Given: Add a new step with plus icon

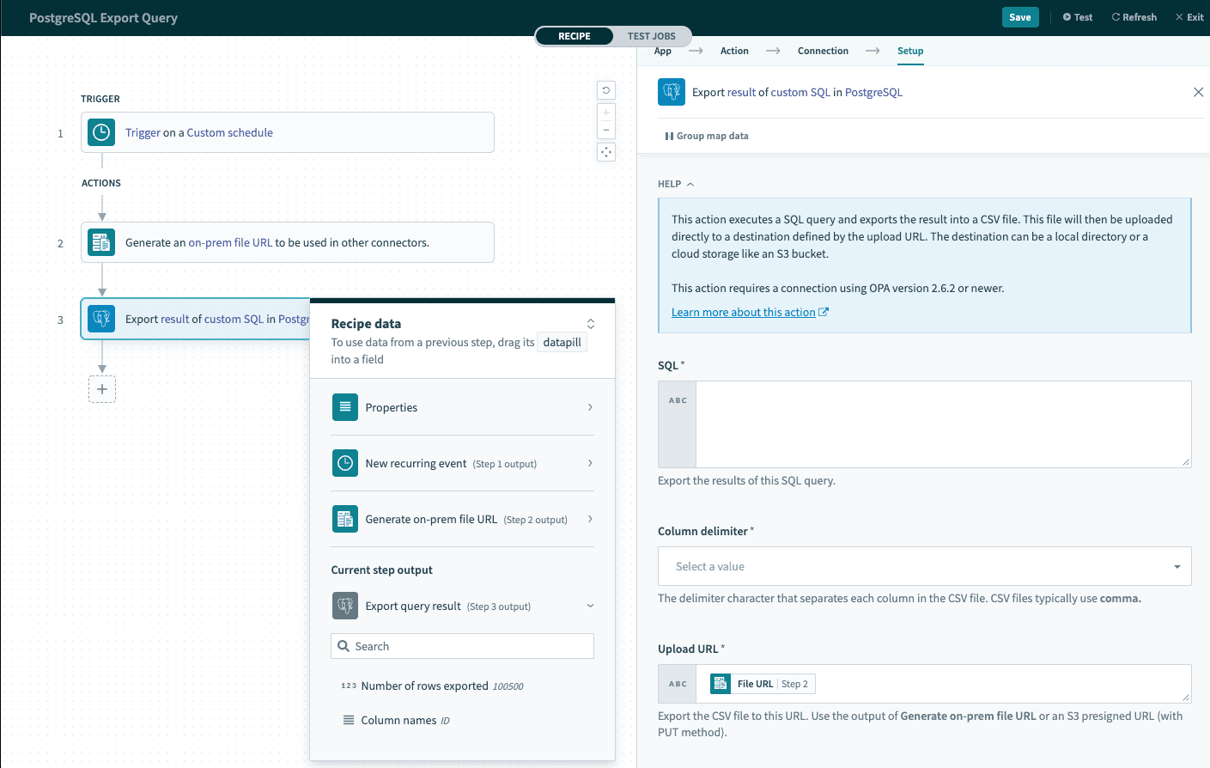Looking at the screenshot, I should pos(102,389).
